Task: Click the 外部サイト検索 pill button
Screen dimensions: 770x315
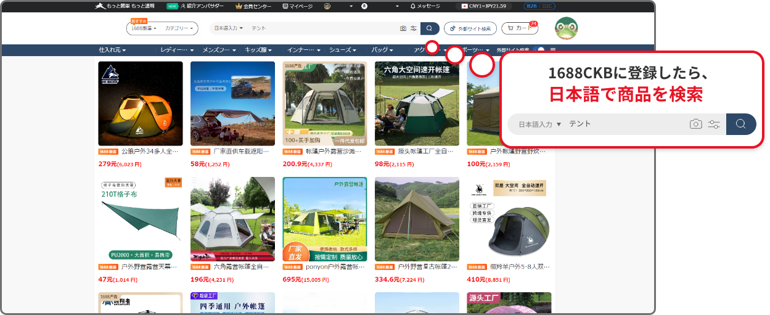Action: (470, 28)
